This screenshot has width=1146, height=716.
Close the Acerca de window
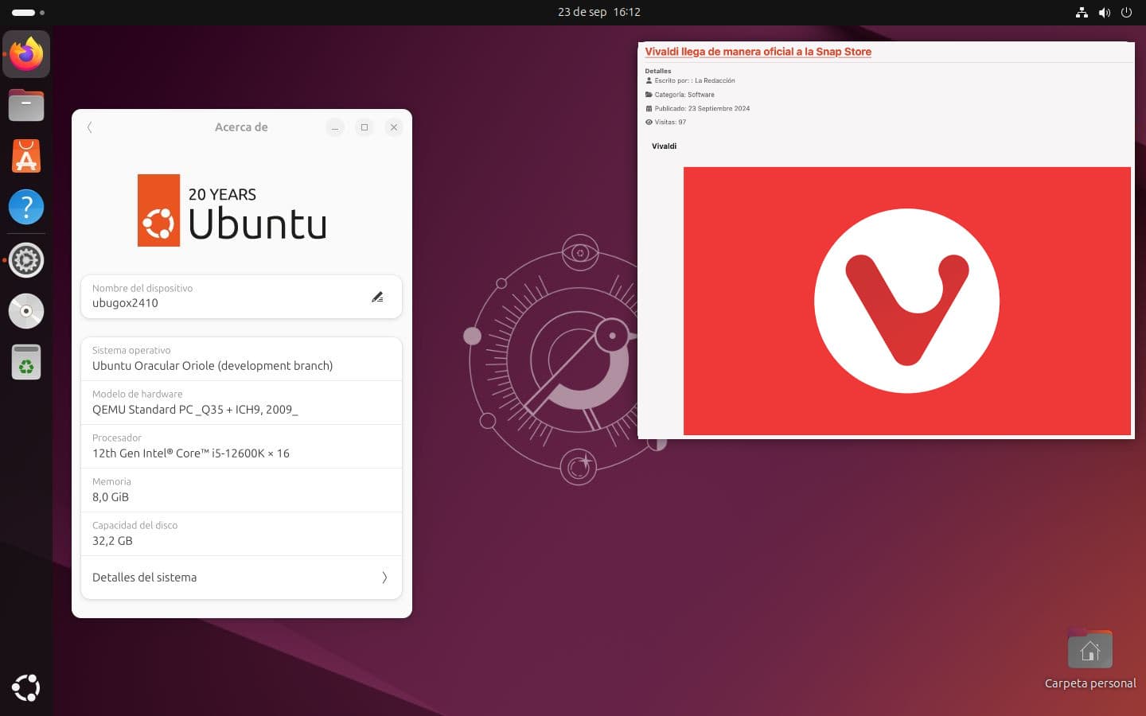(394, 127)
